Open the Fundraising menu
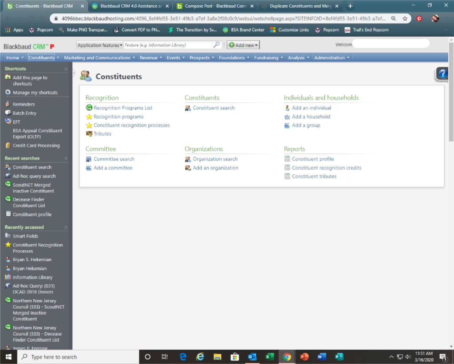454x364 pixels. [266, 58]
